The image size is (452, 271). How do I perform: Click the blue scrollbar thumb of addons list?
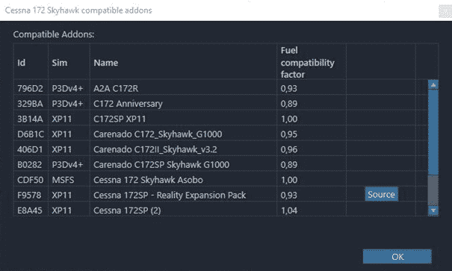433,132
